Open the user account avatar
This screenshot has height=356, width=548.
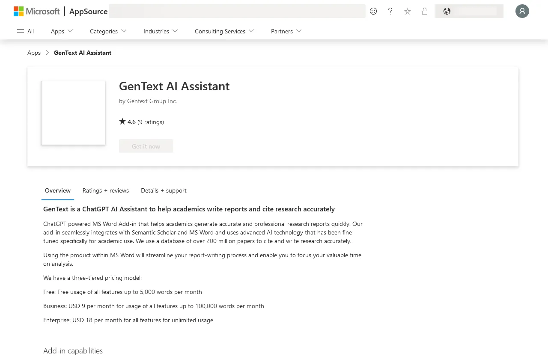(522, 11)
